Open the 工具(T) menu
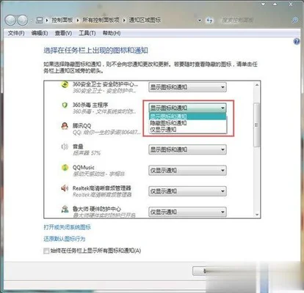This screenshot has height=293, width=304. [x=87, y=33]
